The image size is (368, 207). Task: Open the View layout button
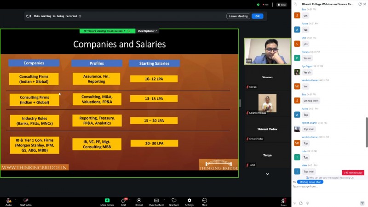282,5
